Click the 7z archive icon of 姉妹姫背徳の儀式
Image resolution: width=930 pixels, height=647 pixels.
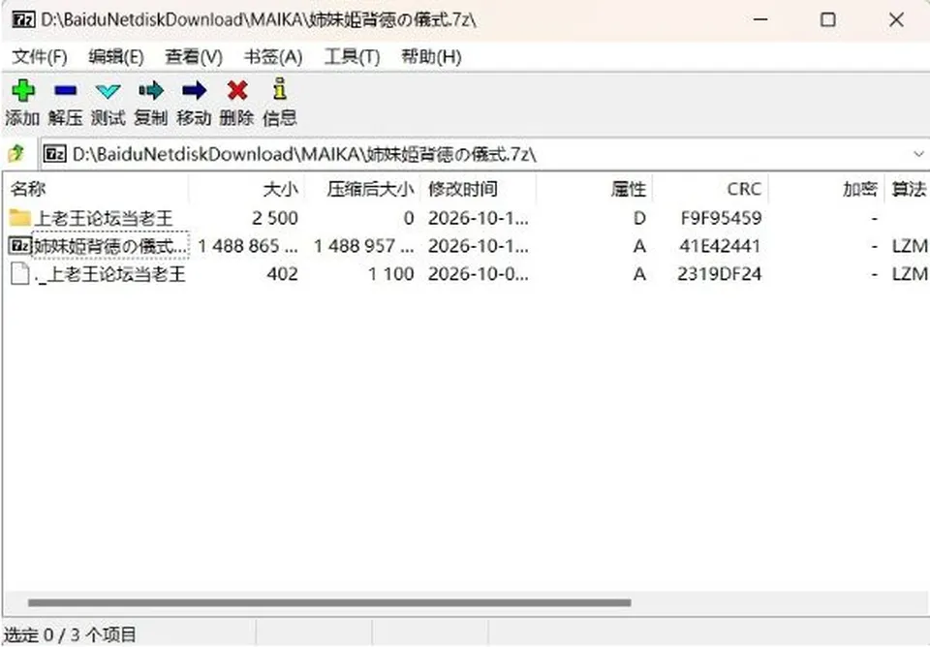tap(19, 245)
